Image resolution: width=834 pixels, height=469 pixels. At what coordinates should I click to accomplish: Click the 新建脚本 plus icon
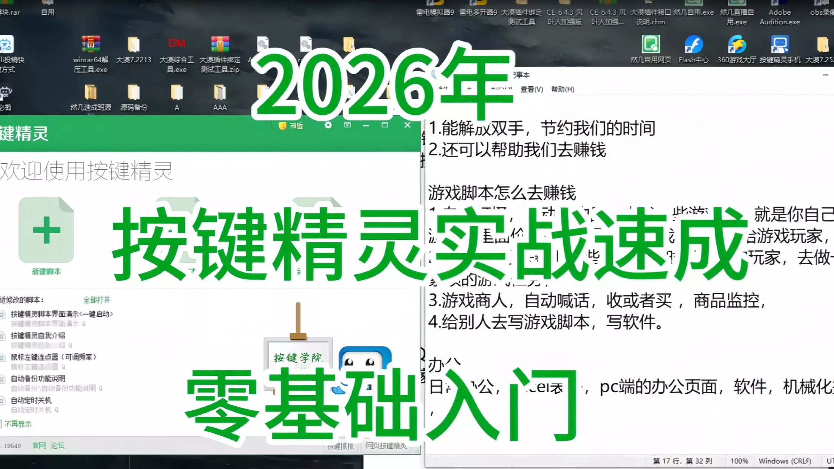pyautogui.click(x=46, y=230)
